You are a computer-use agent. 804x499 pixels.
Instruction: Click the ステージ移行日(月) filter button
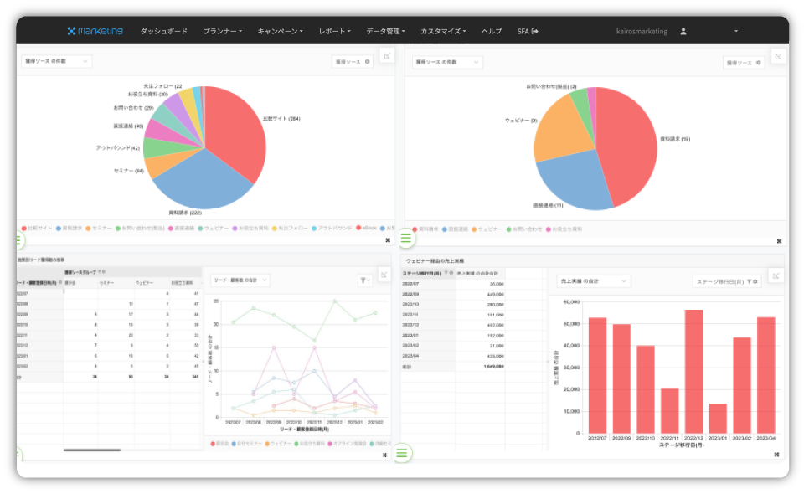click(727, 281)
